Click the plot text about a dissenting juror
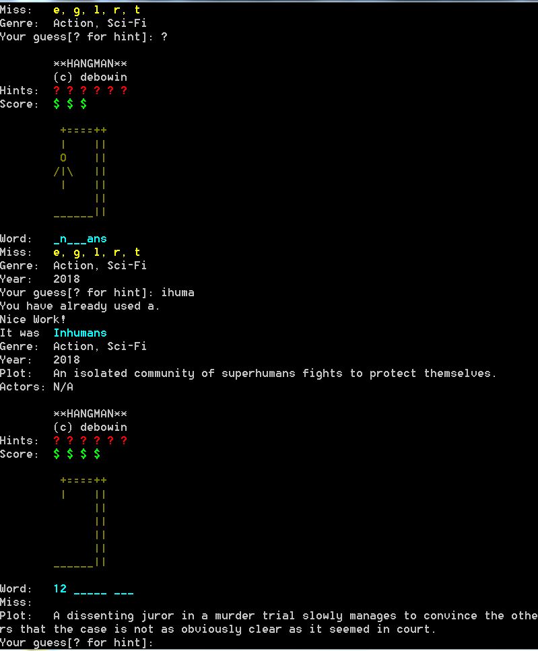 269,622
